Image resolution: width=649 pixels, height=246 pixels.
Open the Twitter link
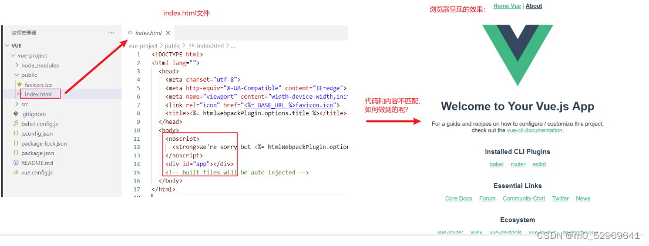tap(560, 198)
